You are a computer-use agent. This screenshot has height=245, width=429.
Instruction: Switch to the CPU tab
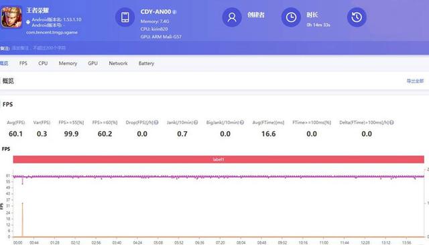pyautogui.click(x=43, y=64)
